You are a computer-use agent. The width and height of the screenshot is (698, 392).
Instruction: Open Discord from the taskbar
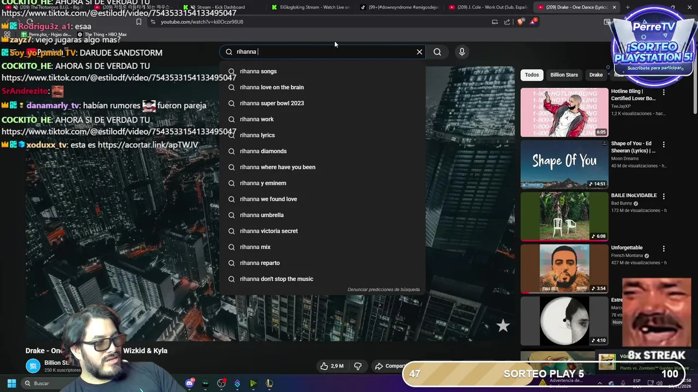[x=189, y=383]
